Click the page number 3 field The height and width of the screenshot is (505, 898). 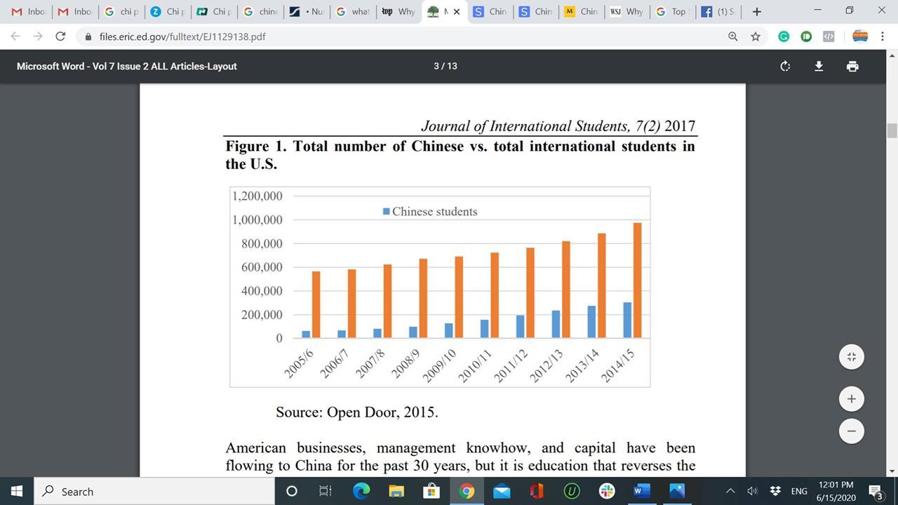click(436, 66)
